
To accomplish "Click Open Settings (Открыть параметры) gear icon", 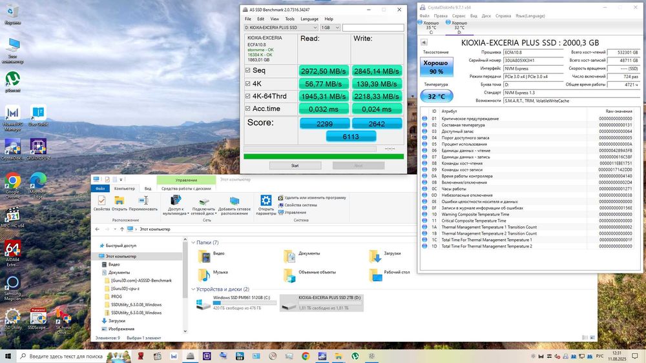I will (x=266, y=205).
